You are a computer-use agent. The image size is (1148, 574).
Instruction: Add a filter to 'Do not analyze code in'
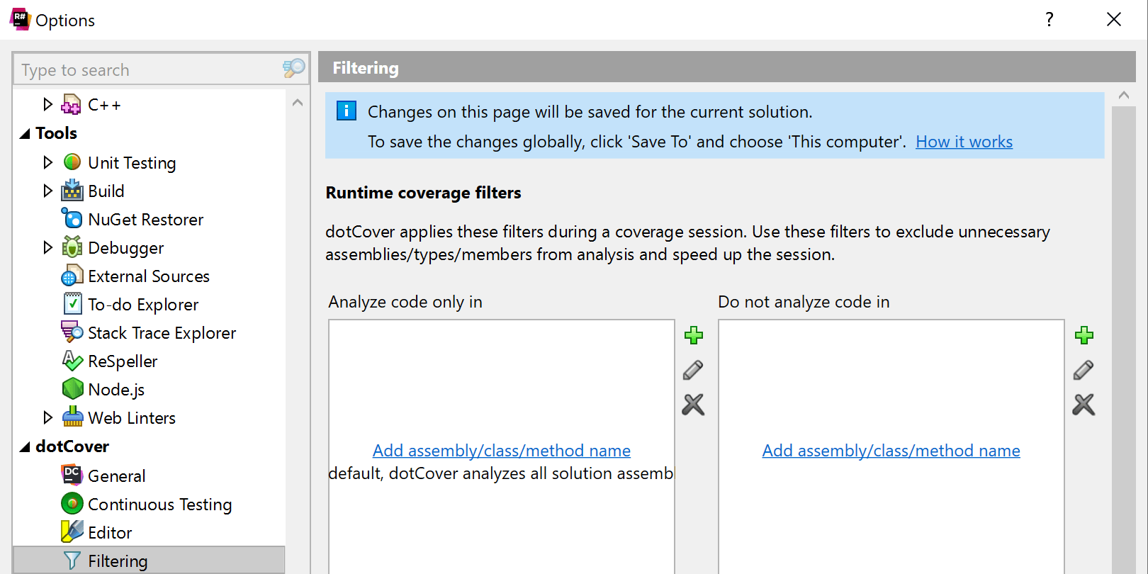[x=1084, y=335]
